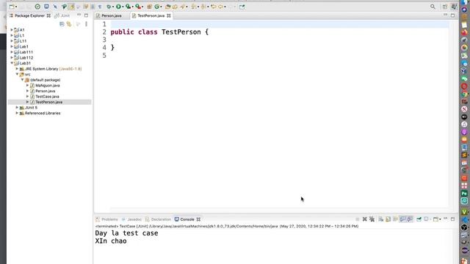Click the New Java Package icon in toolbar
This screenshot has width=470, height=264.
tap(149, 7)
